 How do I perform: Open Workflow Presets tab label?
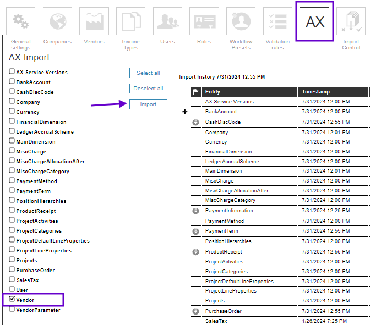(x=241, y=45)
